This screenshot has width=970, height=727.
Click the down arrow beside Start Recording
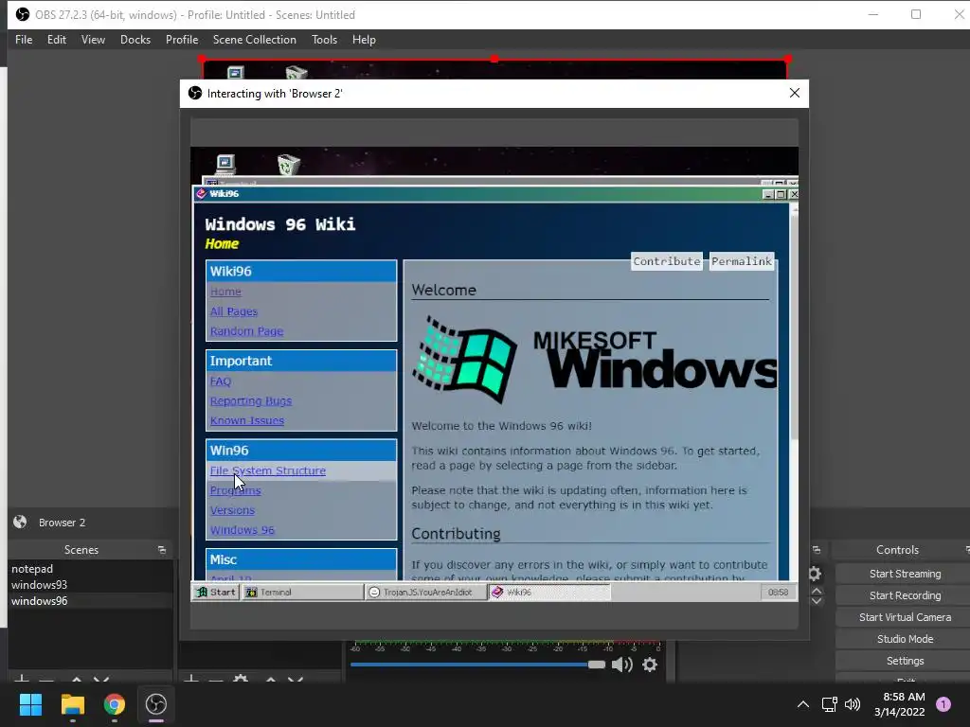(x=817, y=601)
